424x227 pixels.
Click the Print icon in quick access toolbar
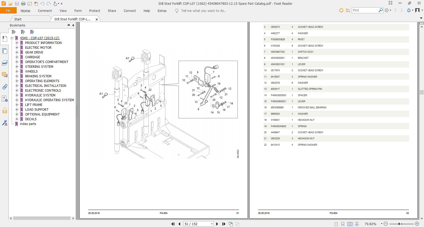point(23,4)
